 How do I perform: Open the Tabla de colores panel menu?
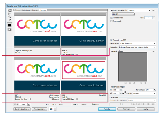click(153, 51)
